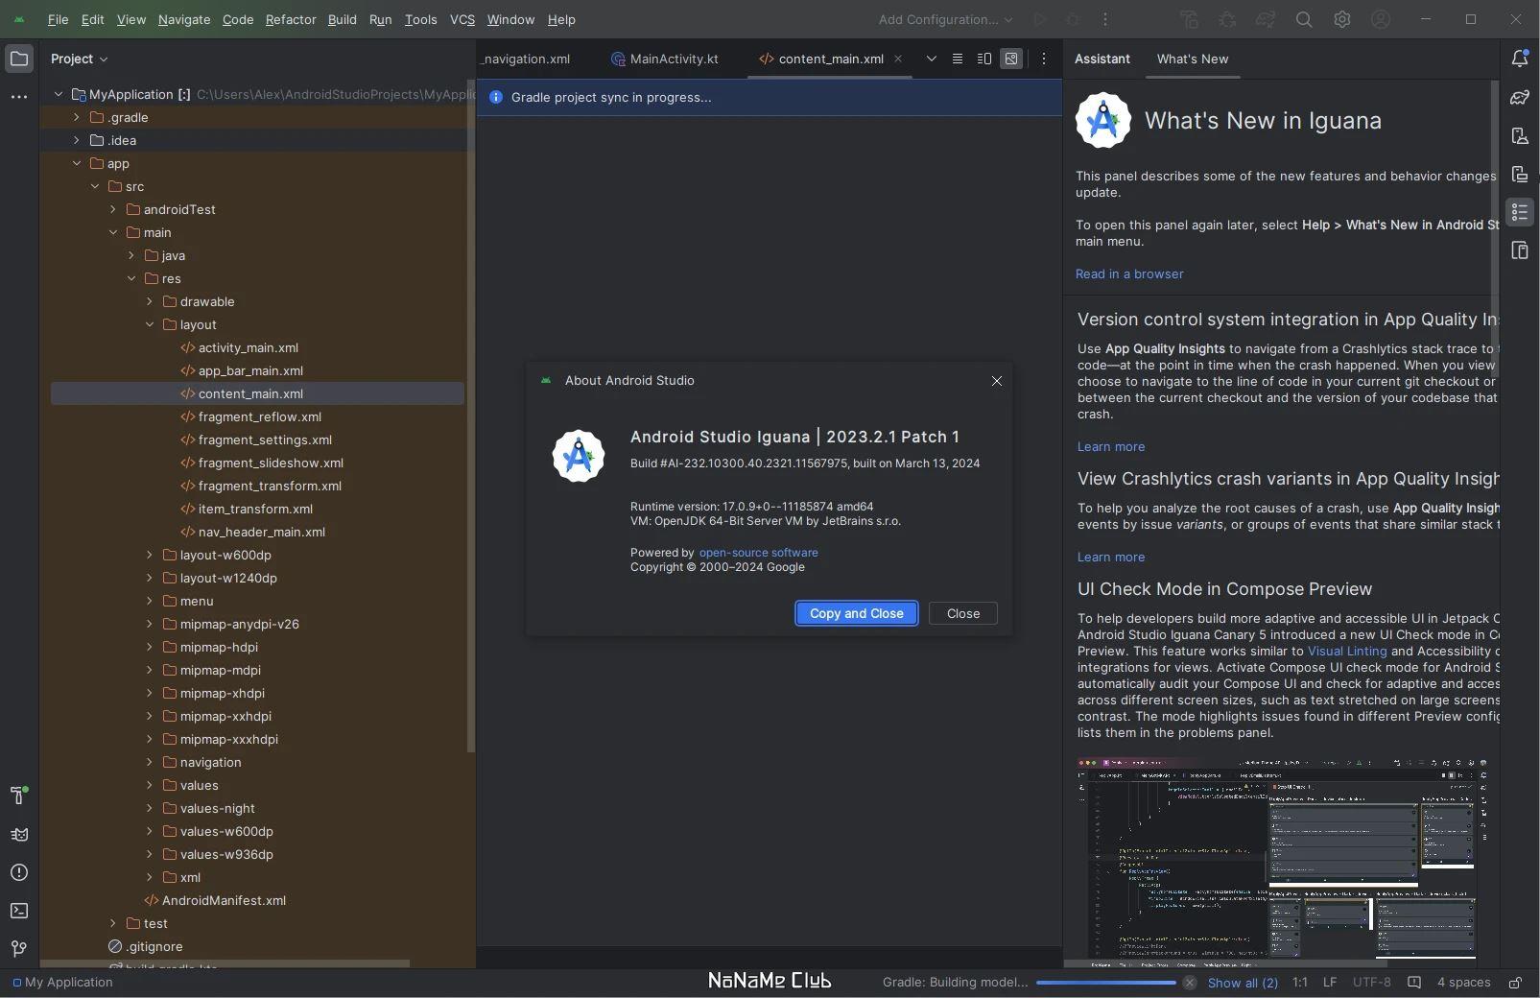Close the content_main.xml editor tab

(898, 59)
